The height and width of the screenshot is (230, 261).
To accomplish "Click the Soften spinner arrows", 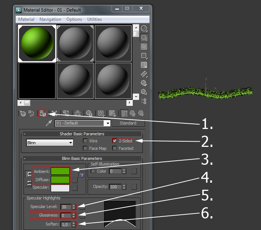I will click(x=73, y=224).
